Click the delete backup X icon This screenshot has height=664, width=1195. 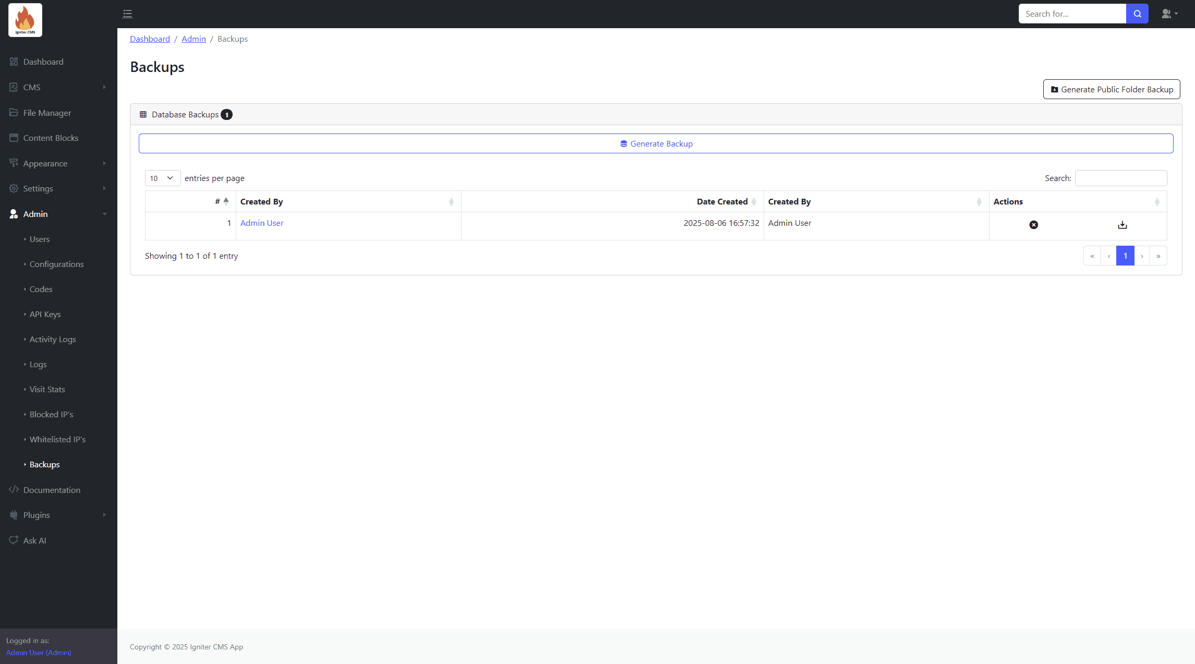tap(1033, 225)
